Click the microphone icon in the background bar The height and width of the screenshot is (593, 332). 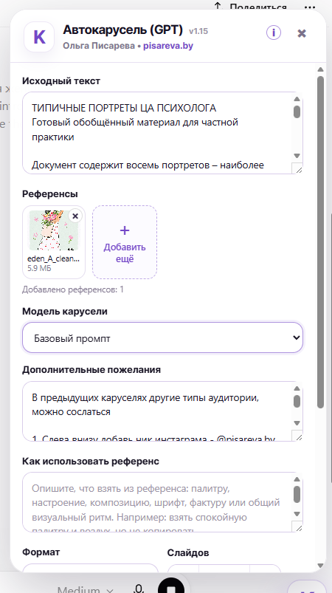(139, 588)
